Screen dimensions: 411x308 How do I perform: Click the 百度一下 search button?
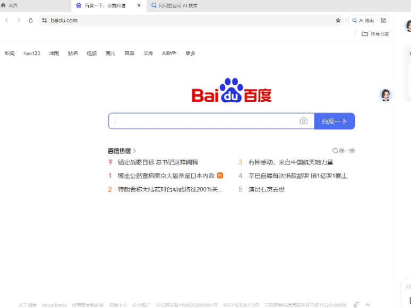click(x=335, y=121)
